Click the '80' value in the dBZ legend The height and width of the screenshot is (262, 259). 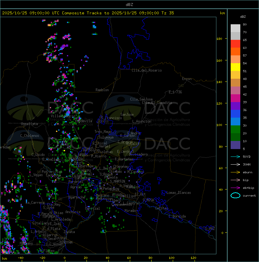pyautogui.click(x=245, y=24)
